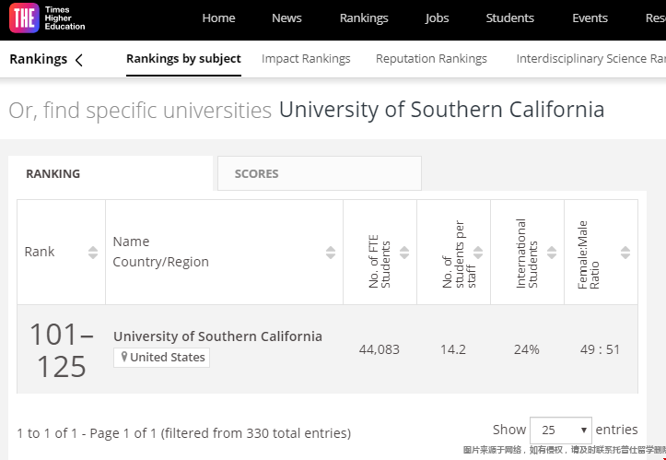The width and height of the screenshot is (666, 460).
Task: Click the rank 101–125 cell
Action: 61,350
